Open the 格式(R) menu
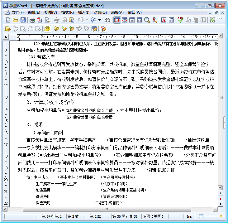The width and height of the screenshot is (228, 223). click(68, 12)
